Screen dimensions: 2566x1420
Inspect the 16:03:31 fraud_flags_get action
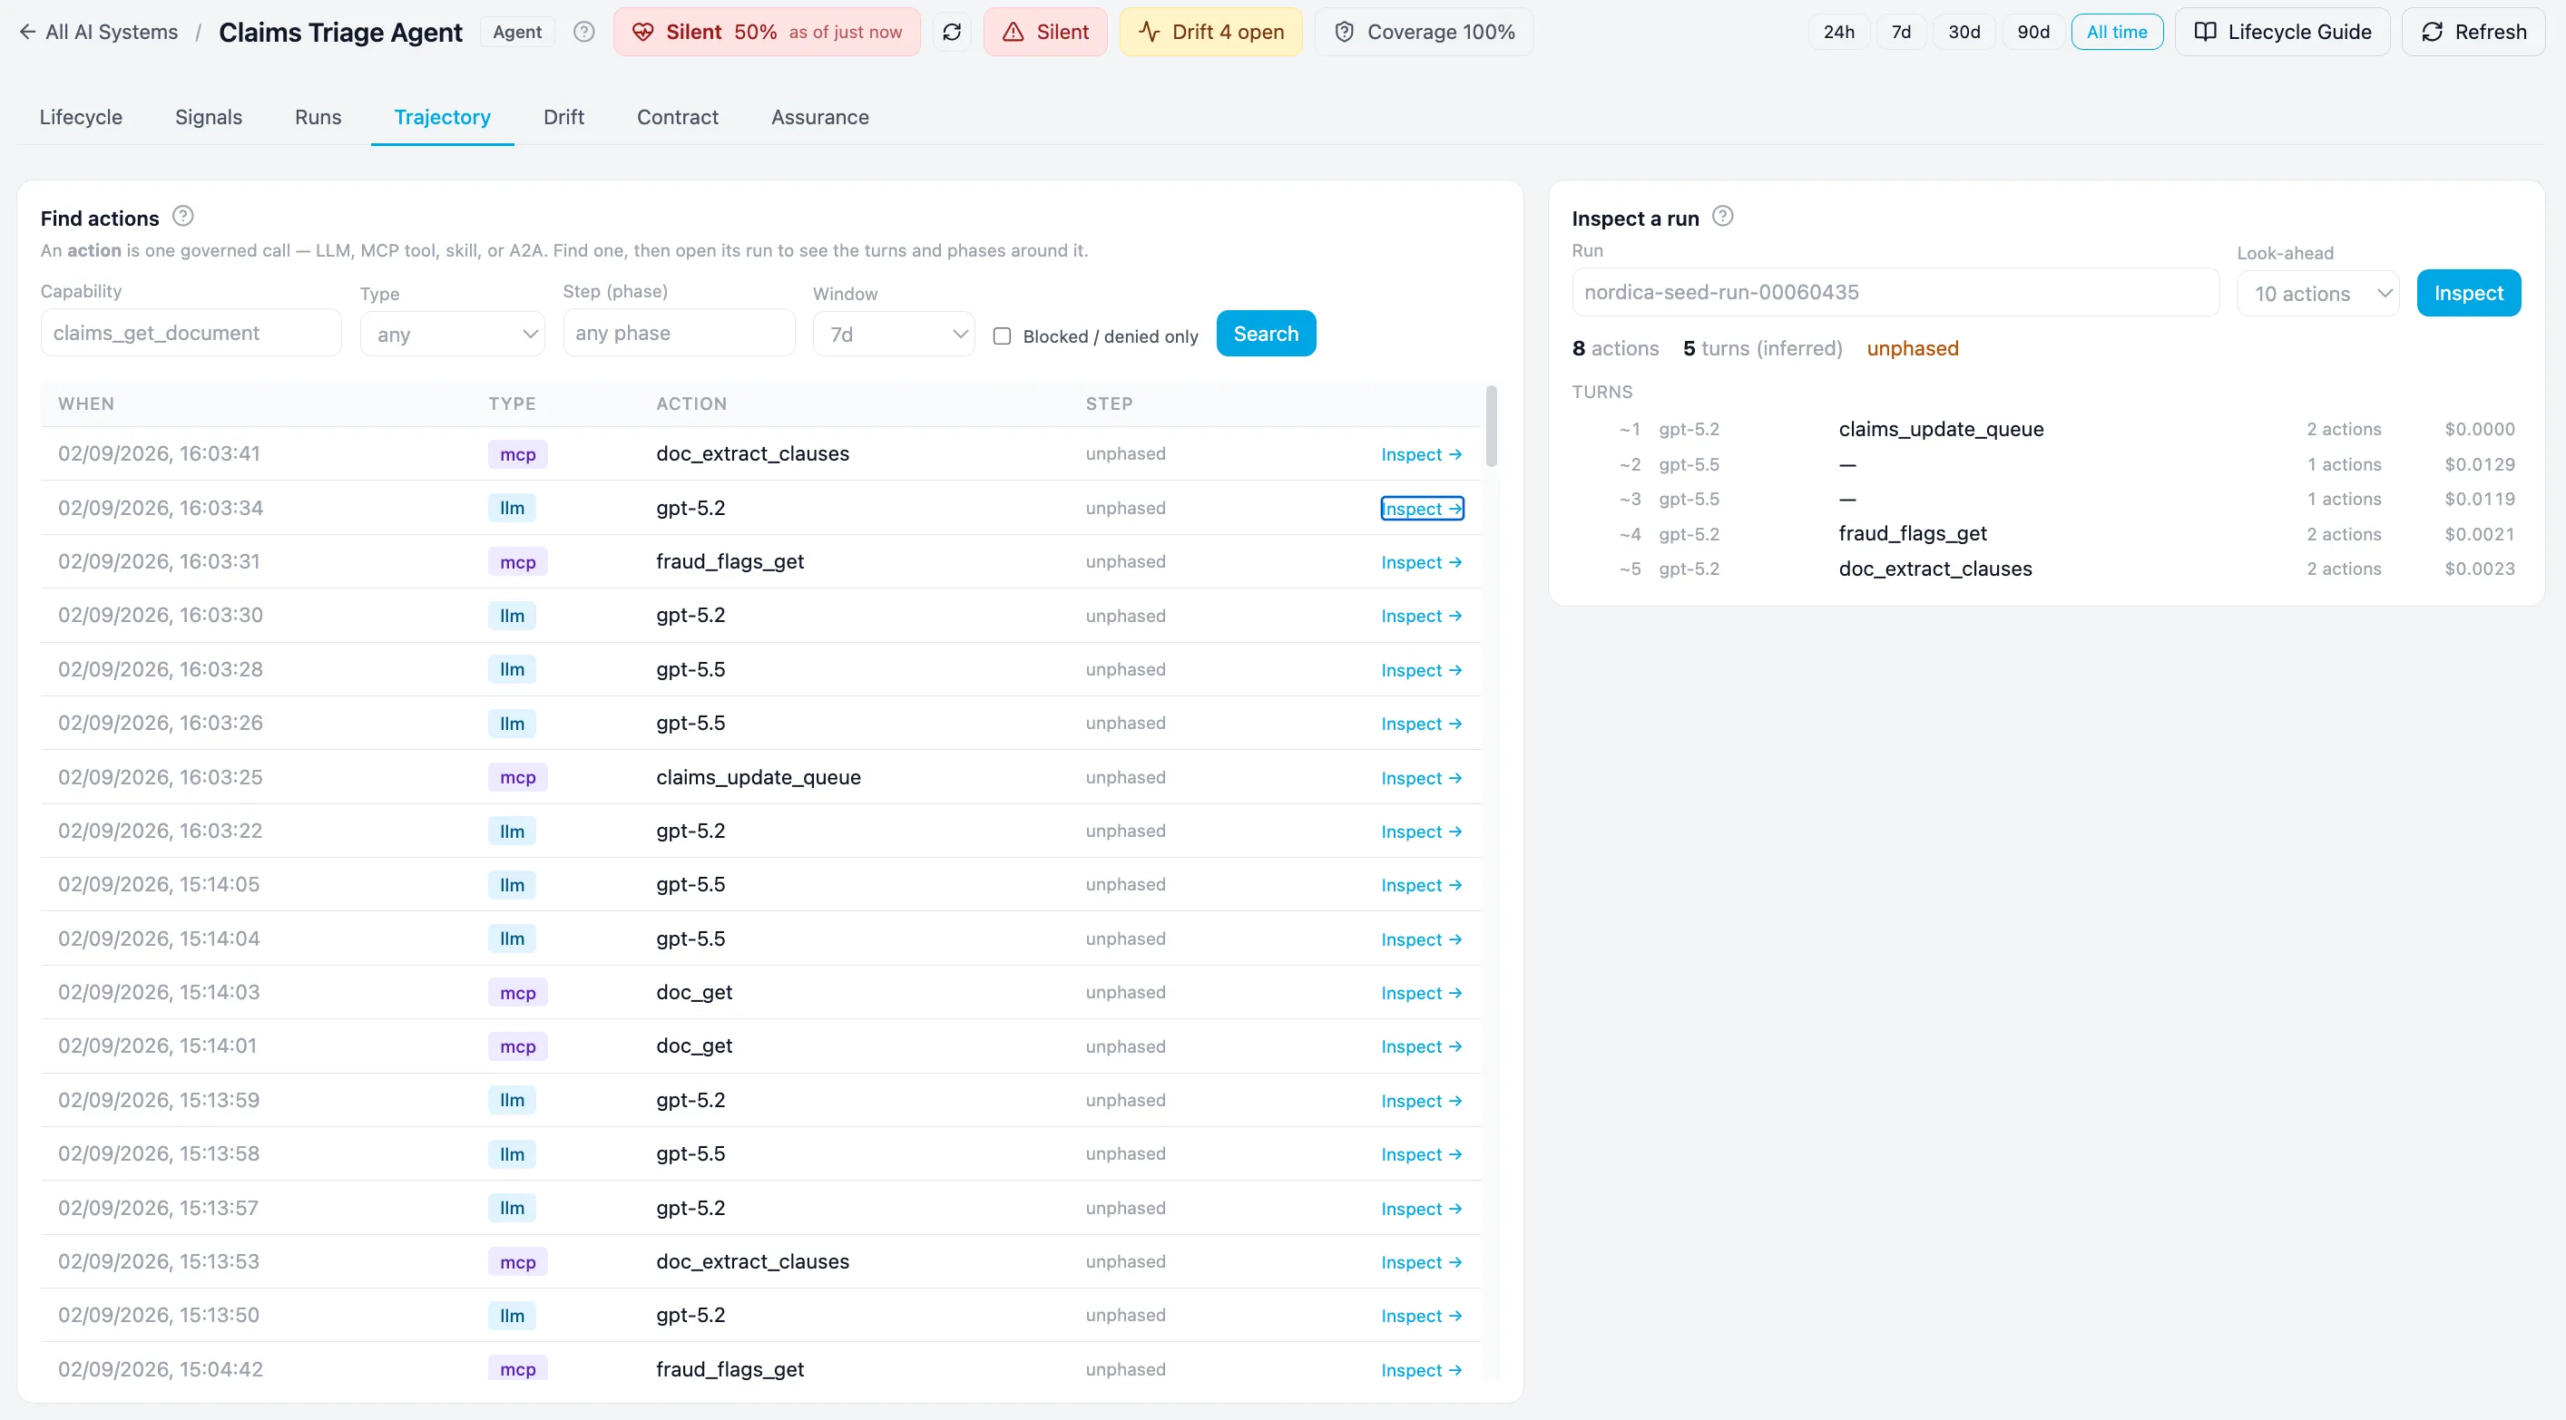click(x=1421, y=562)
